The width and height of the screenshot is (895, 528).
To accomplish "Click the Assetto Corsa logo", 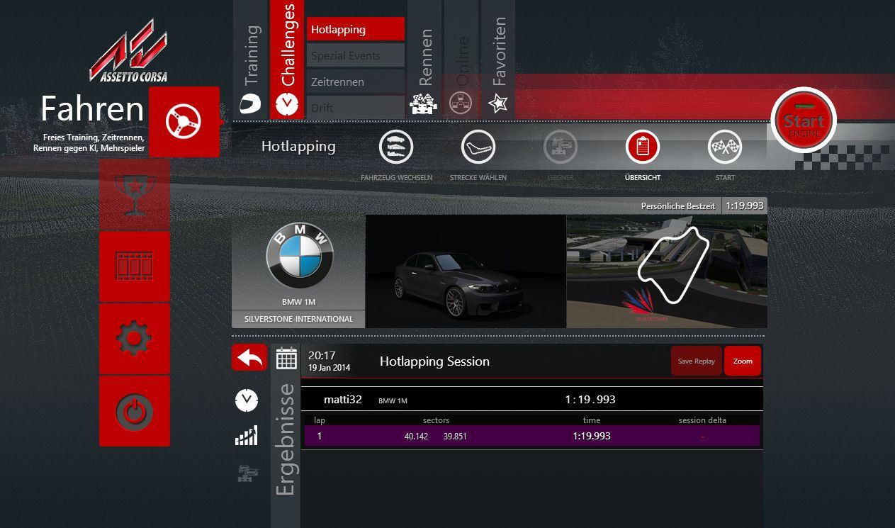I will coord(129,51).
